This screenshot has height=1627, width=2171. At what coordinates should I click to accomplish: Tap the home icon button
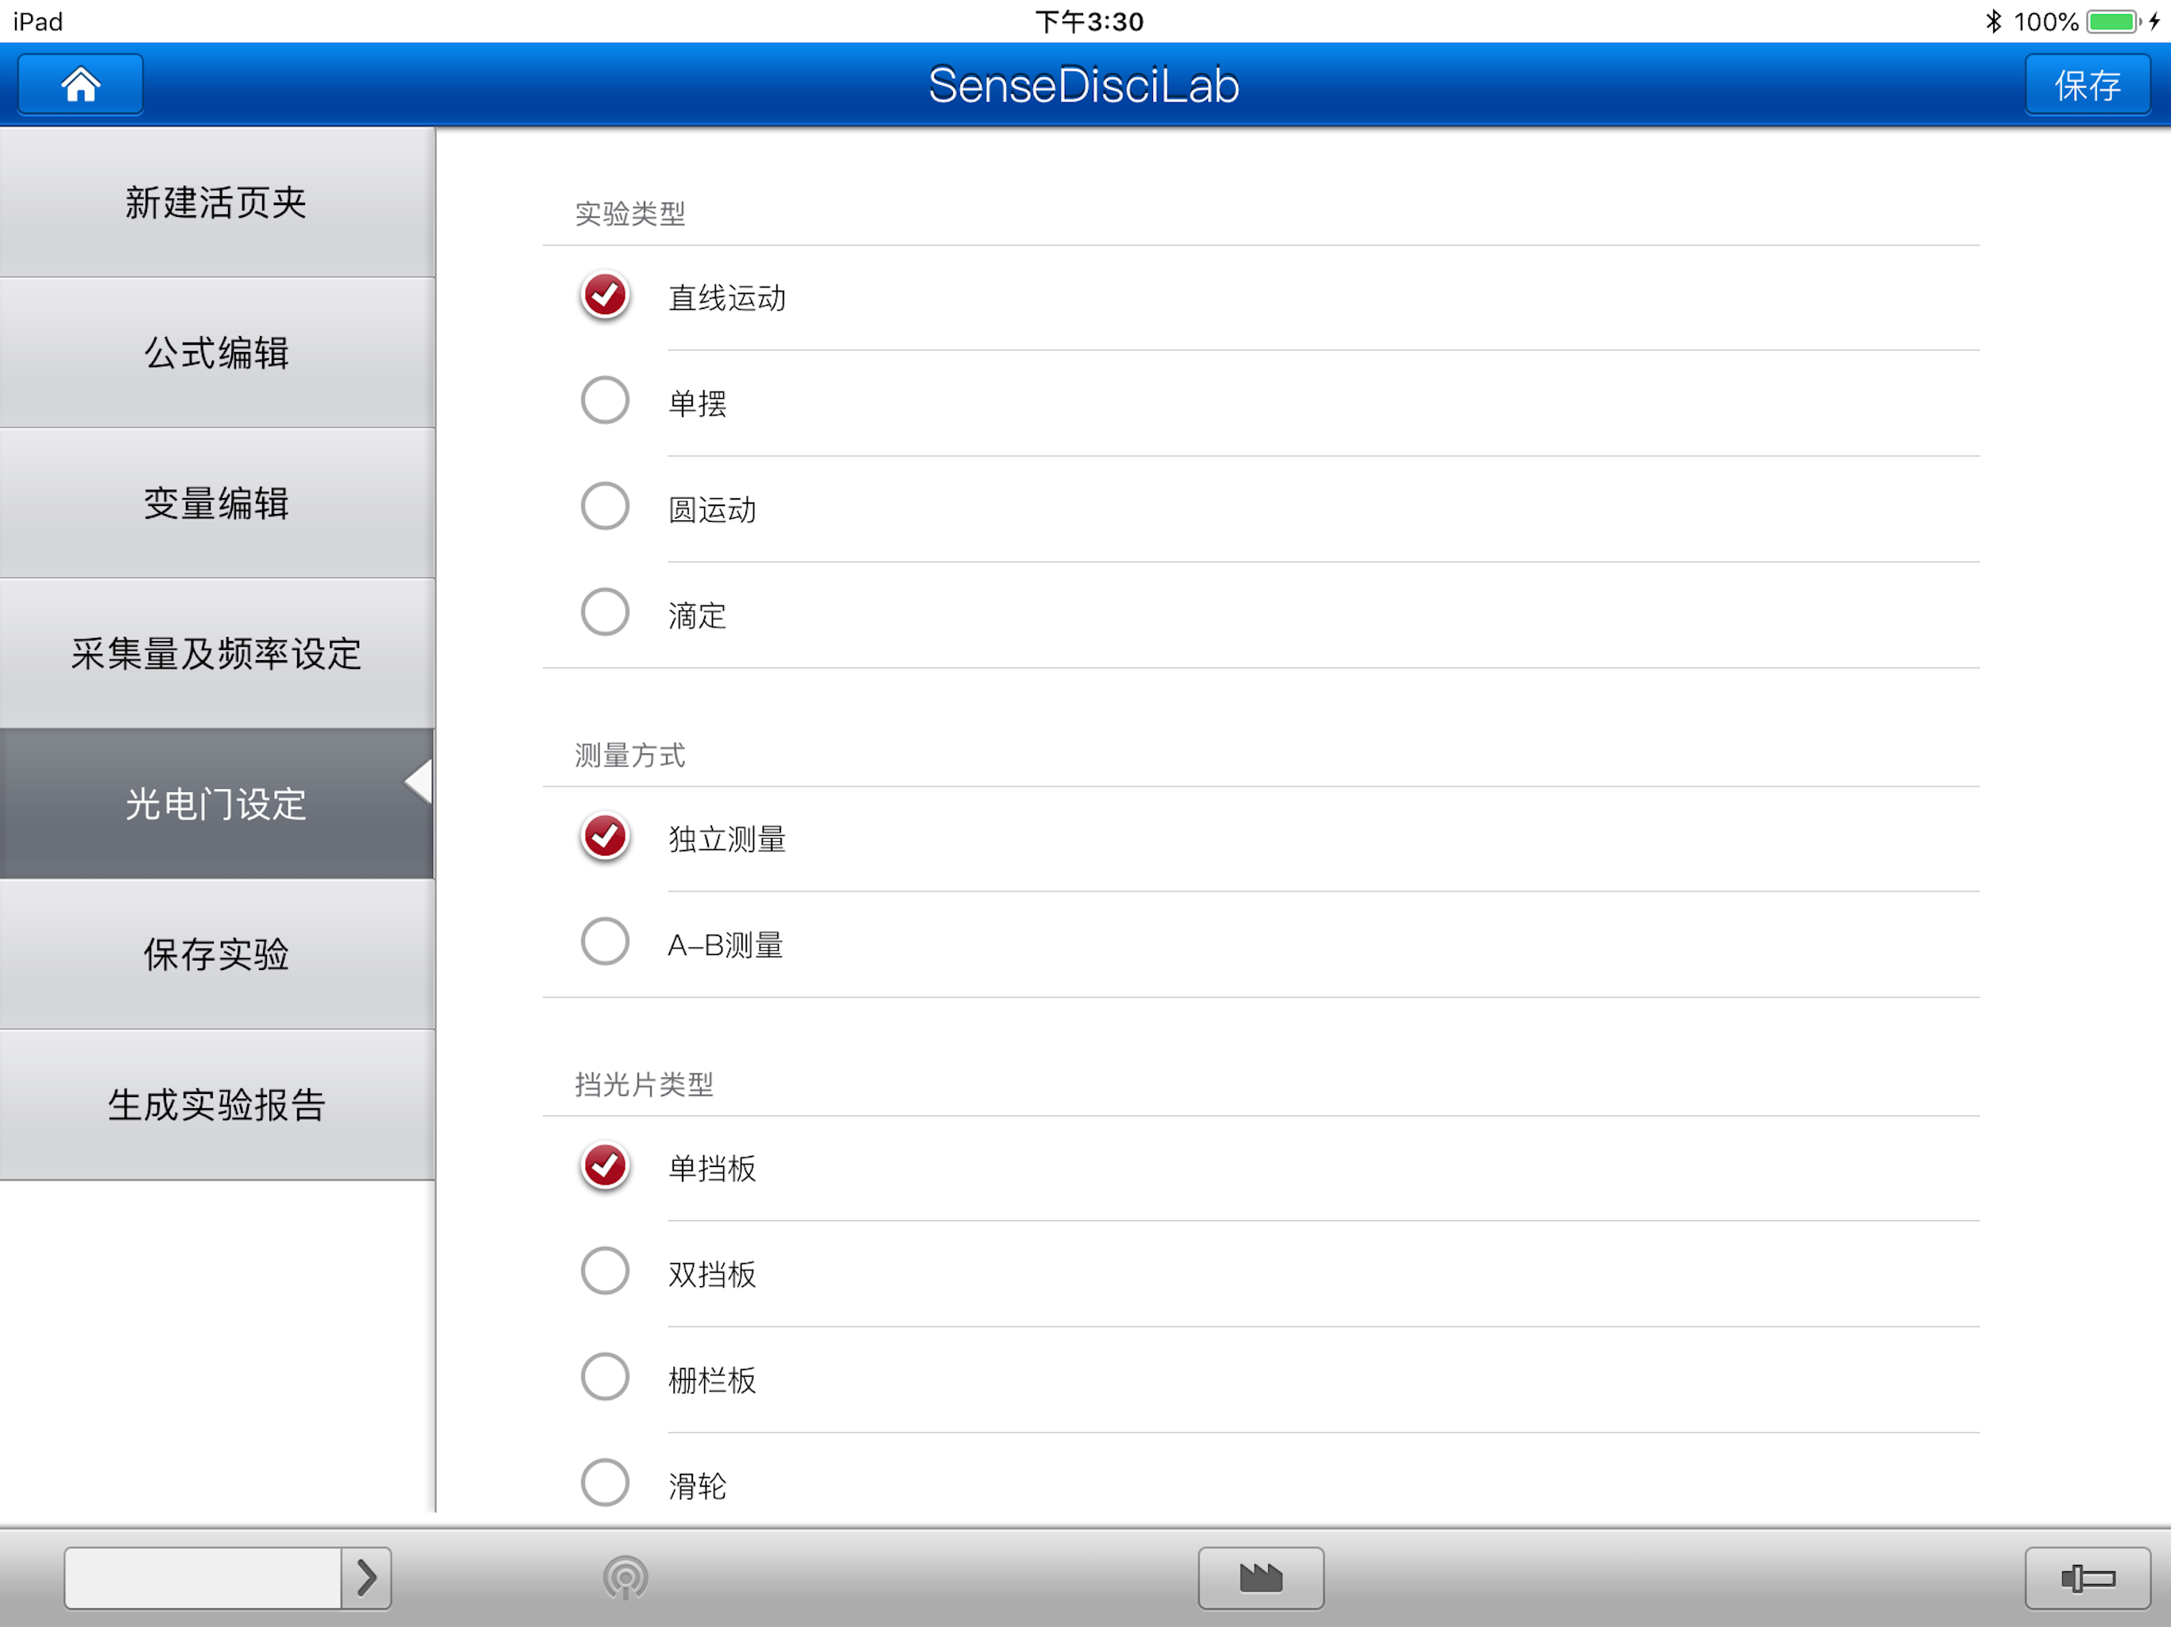tap(80, 85)
